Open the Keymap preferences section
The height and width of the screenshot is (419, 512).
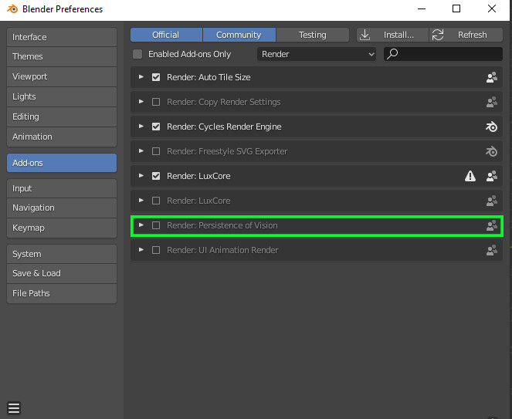(x=62, y=228)
